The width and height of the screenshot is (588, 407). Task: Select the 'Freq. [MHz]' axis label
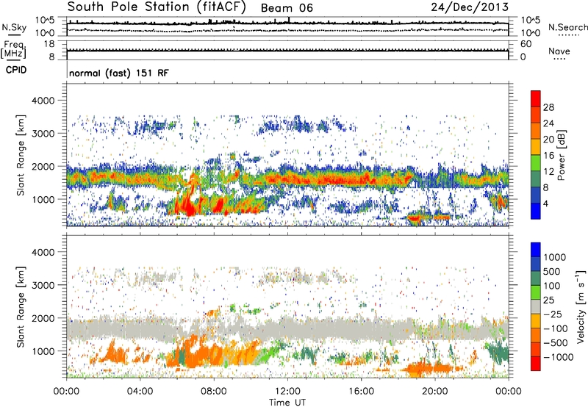tap(13, 50)
